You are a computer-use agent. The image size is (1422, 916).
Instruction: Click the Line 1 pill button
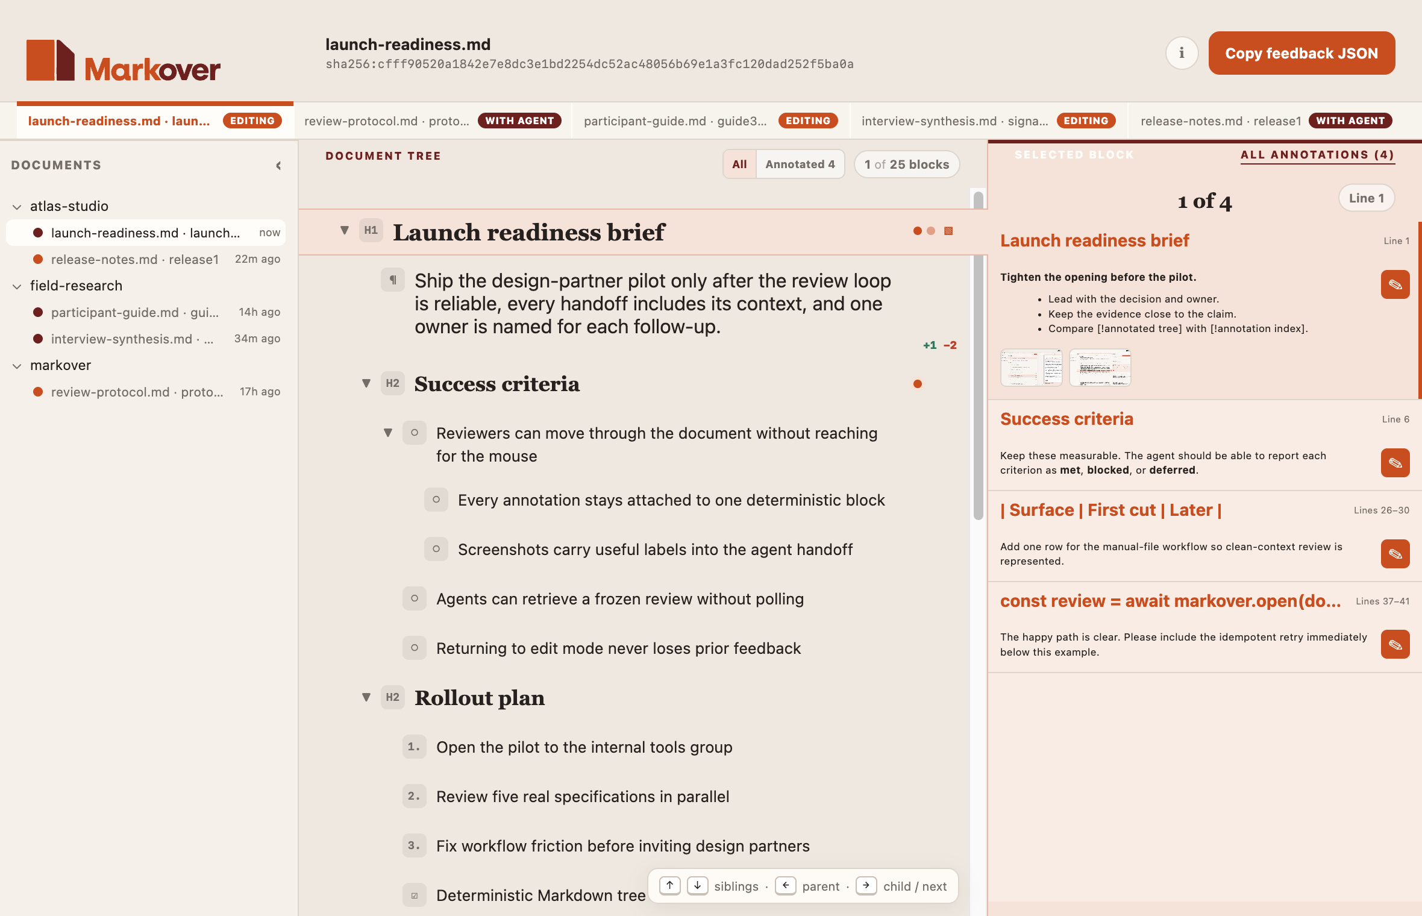pyautogui.click(x=1366, y=198)
